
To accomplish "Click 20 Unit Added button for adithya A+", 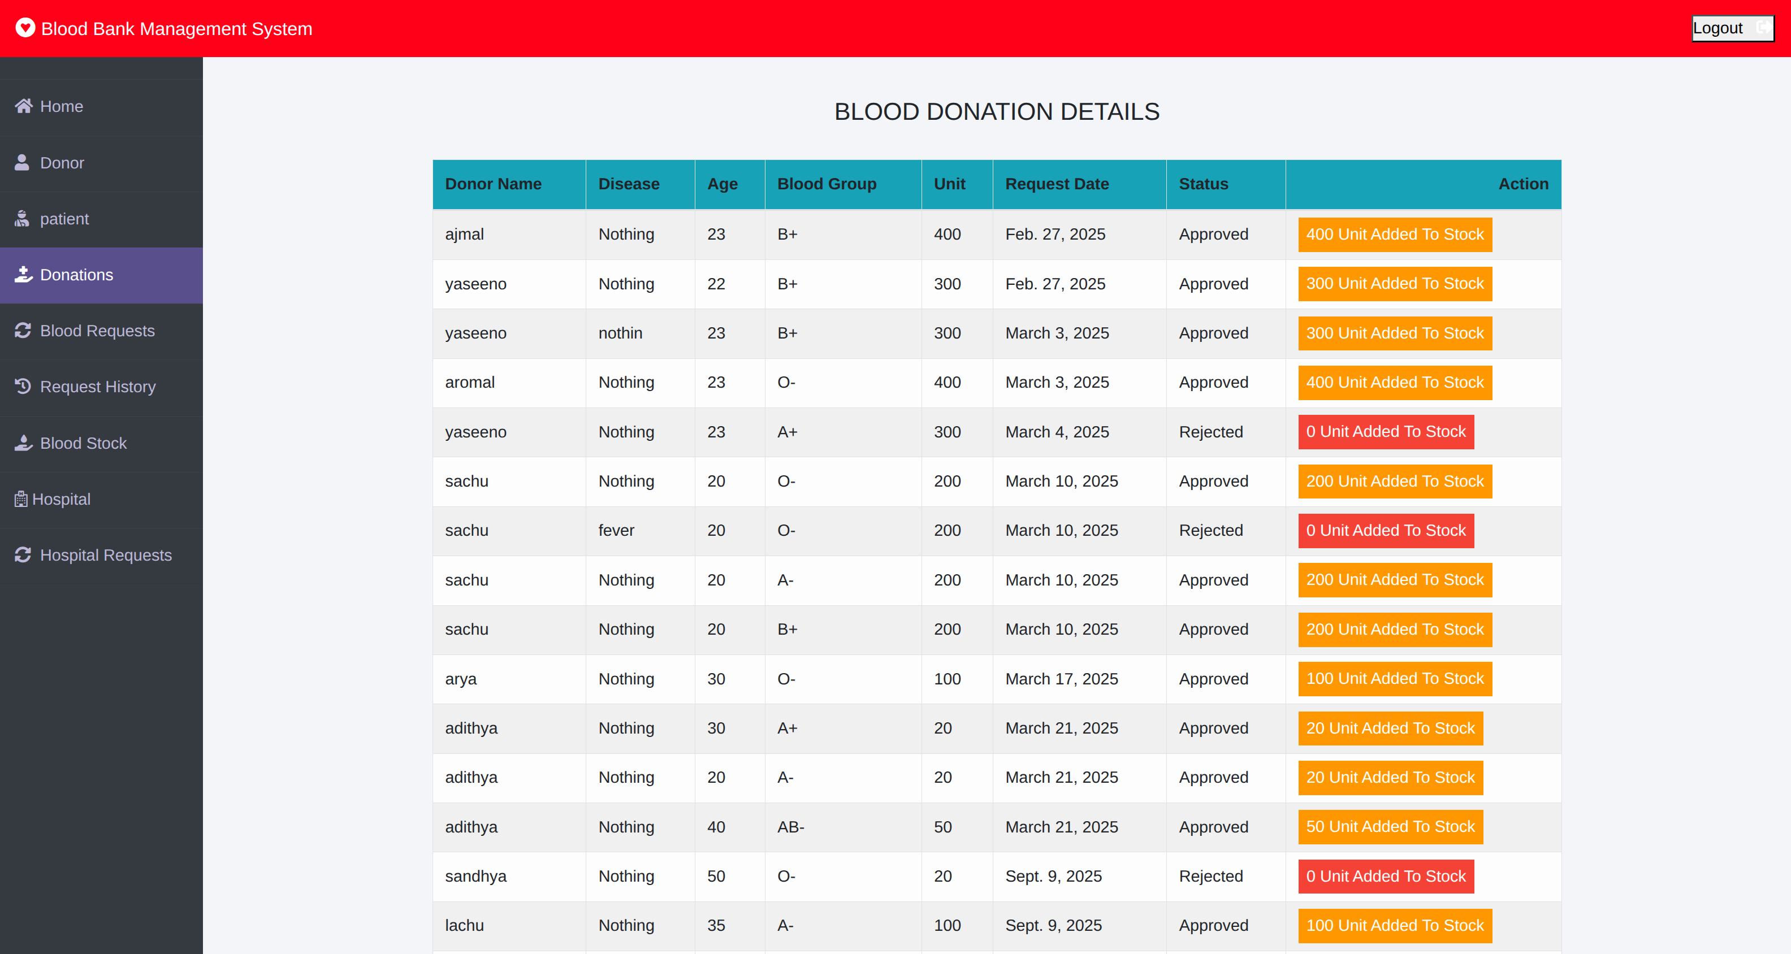I will 1391,728.
